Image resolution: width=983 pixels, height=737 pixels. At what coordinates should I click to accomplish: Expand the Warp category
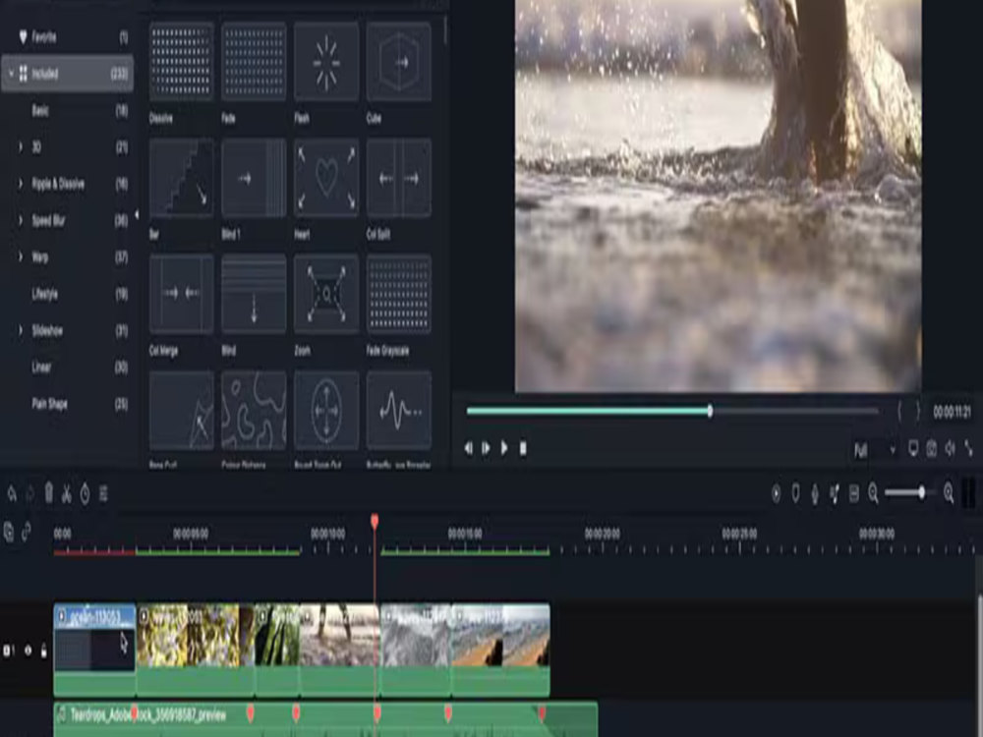21,256
